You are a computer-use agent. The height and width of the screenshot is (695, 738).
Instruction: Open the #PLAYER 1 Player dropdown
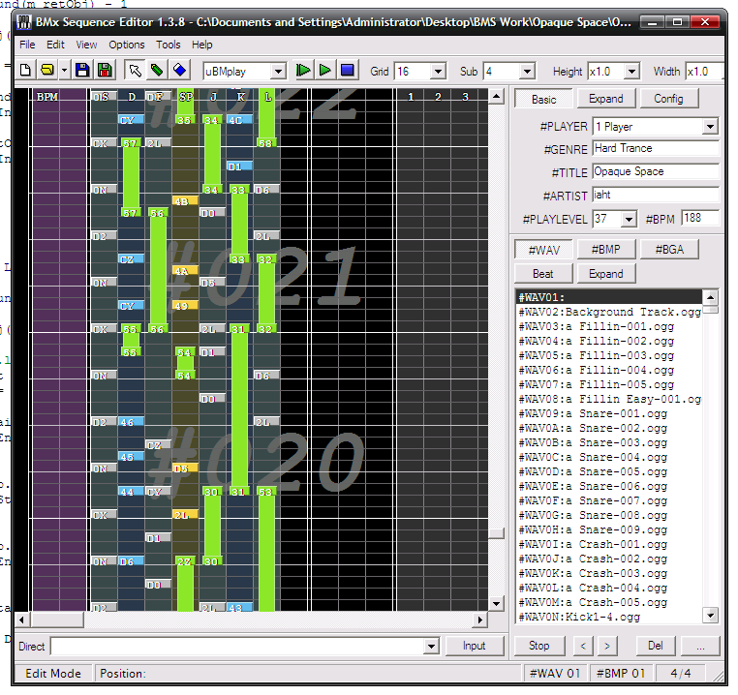(x=710, y=127)
